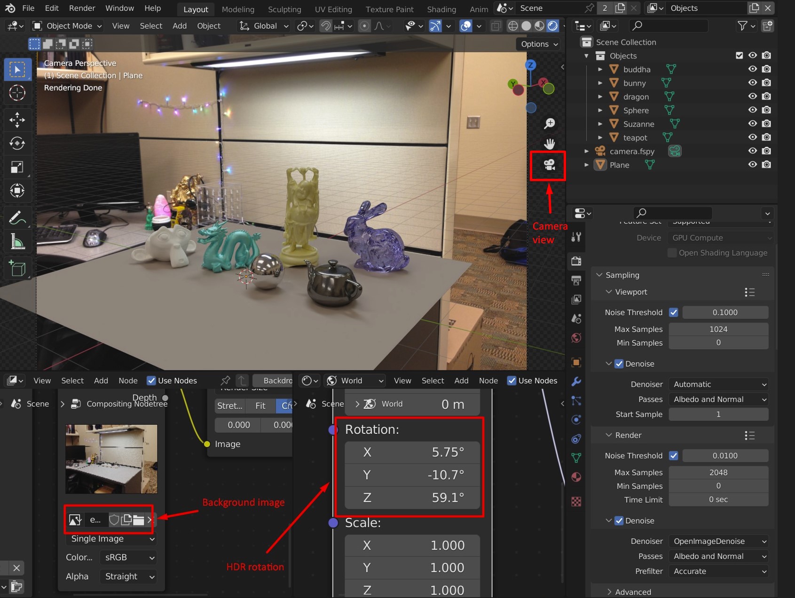Activate the Measure tool

(17, 242)
